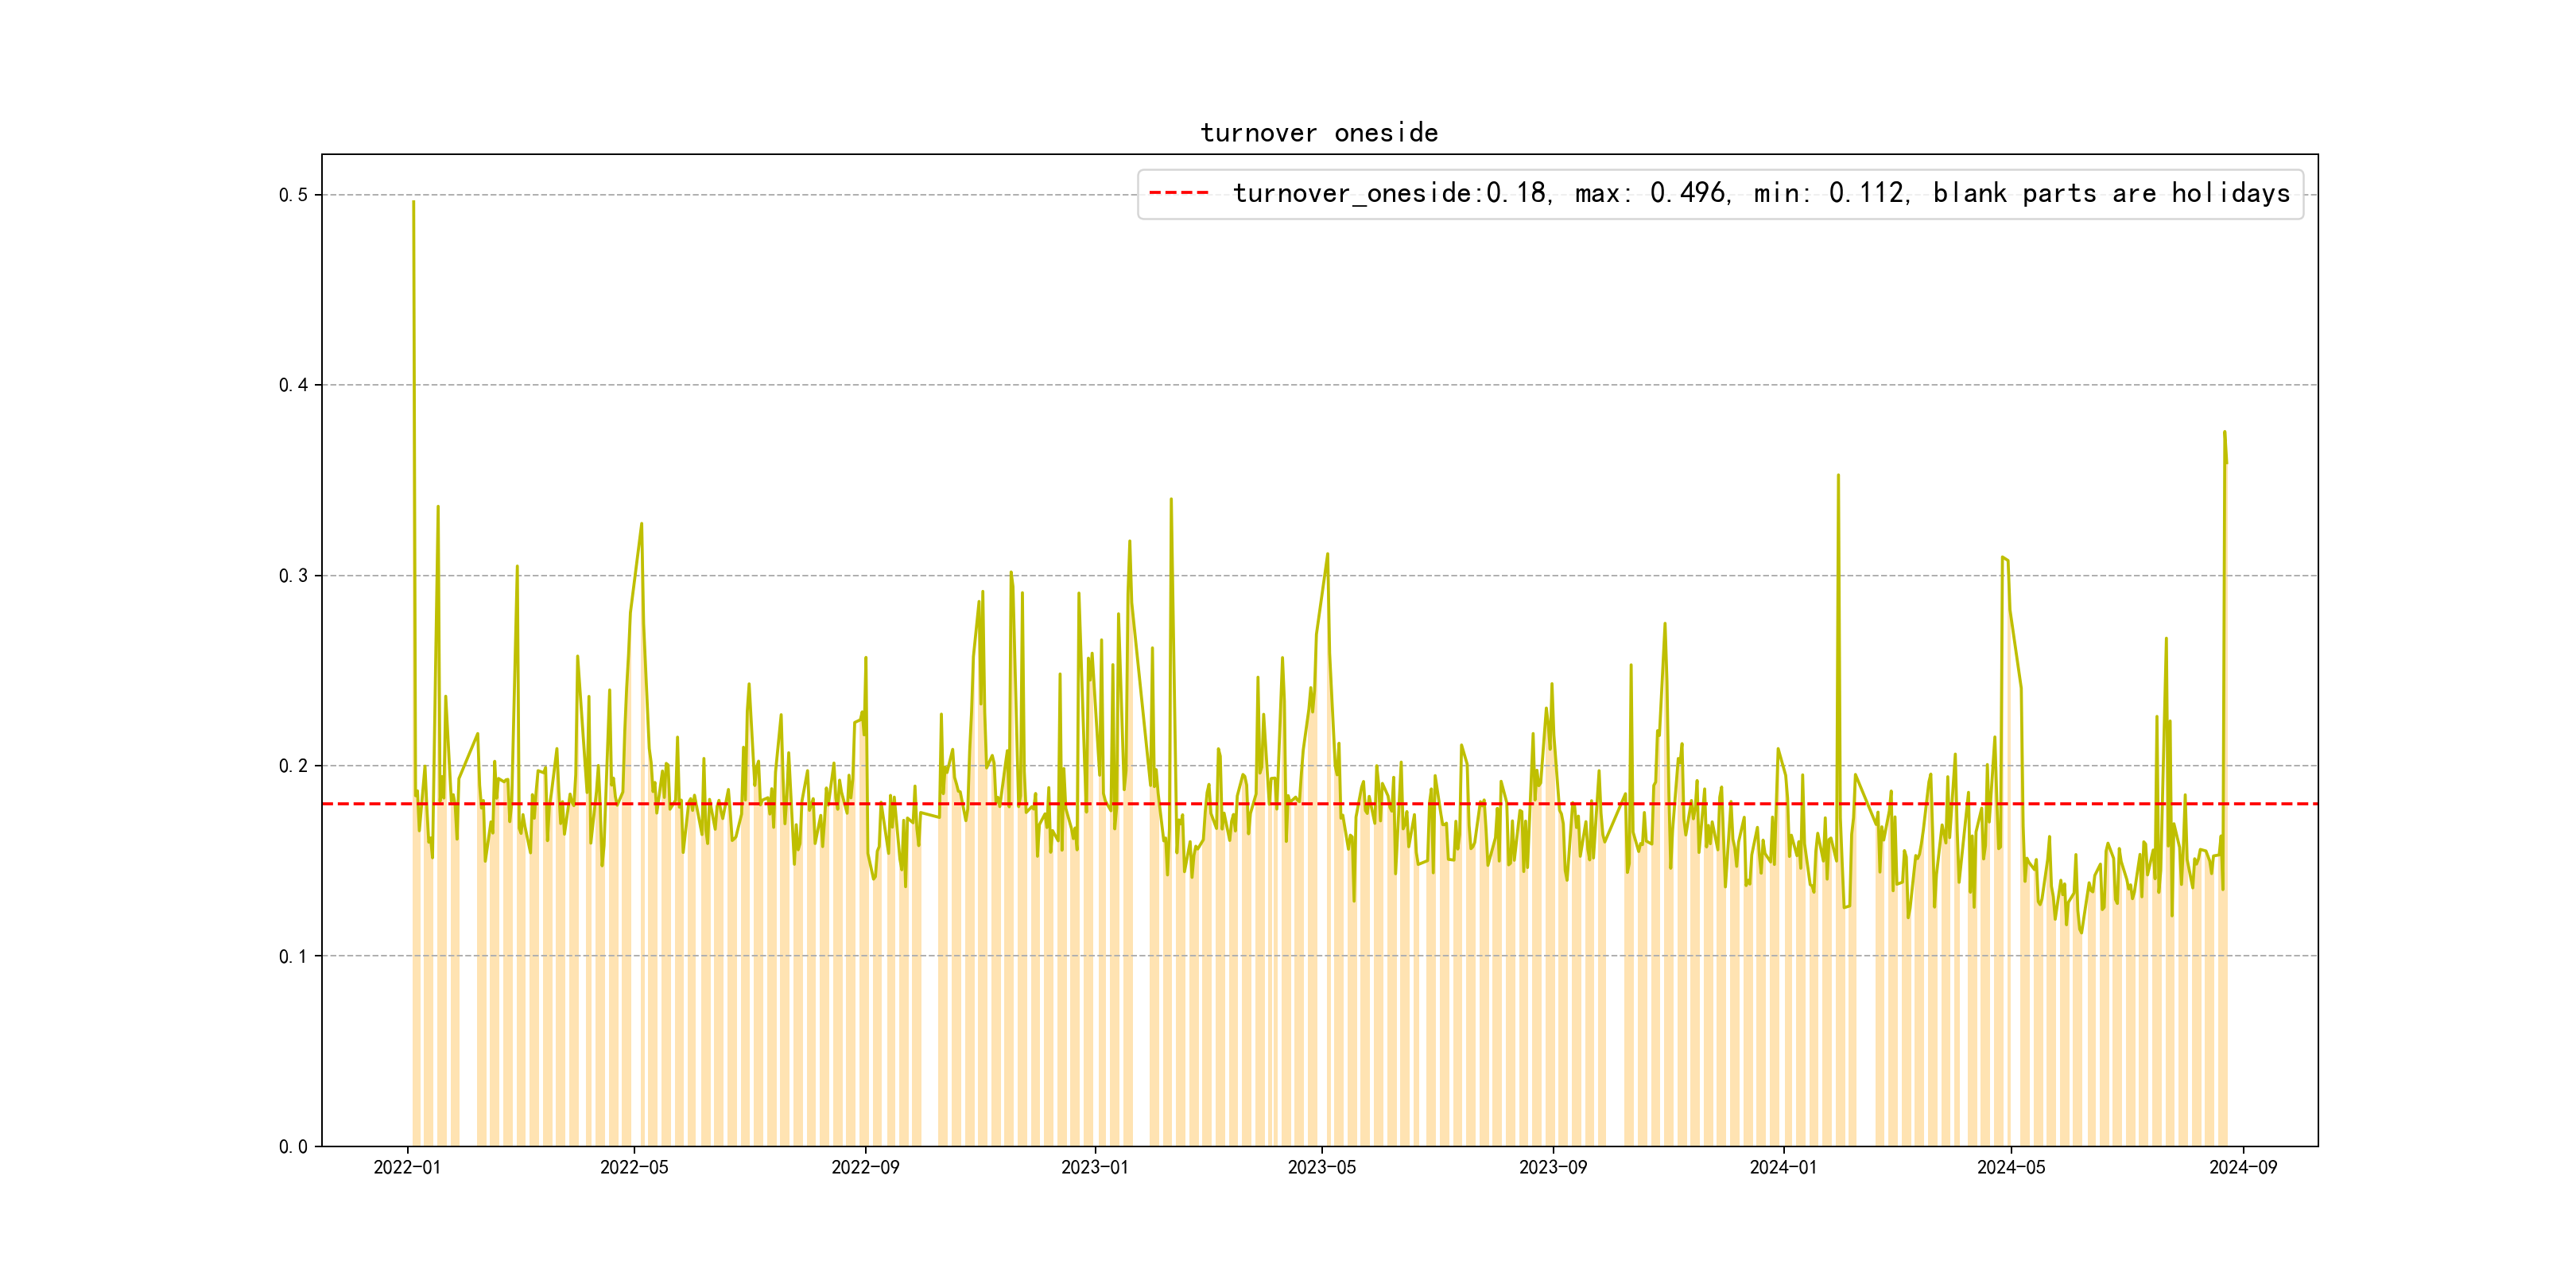
Task: Click the 2024-09 x-axis label
Action: (x=2242, y=1167)
